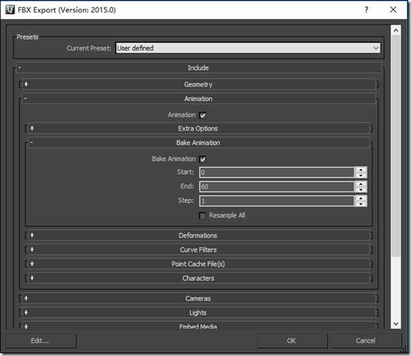Click the Step value input field

click(277, 201)
